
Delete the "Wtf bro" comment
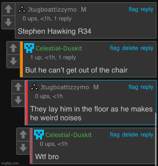(130, 135)
